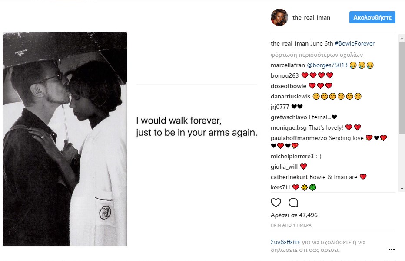Viewport: 405px width, 261px height.
Task: Open the catherinekurt commenter profile
Action: [x=289, y=177]
